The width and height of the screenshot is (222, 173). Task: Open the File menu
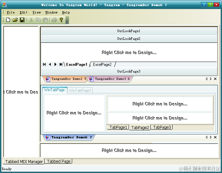pos(11,13)
